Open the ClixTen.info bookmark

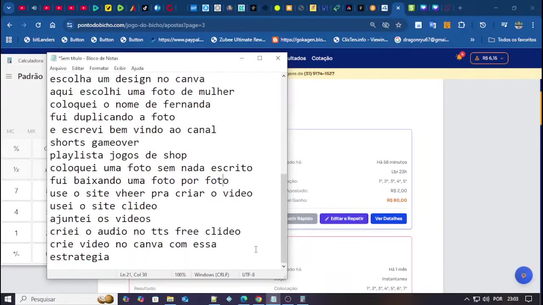coord(361,39)
